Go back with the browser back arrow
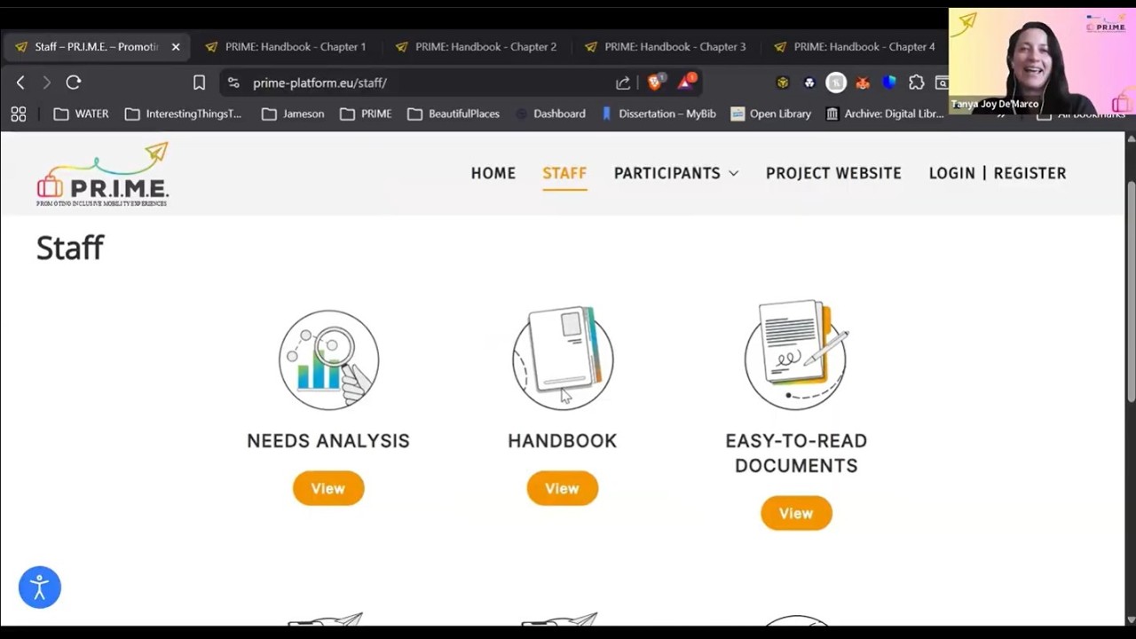The width and height of the screenshot is (1136, 639). [20, 83]
